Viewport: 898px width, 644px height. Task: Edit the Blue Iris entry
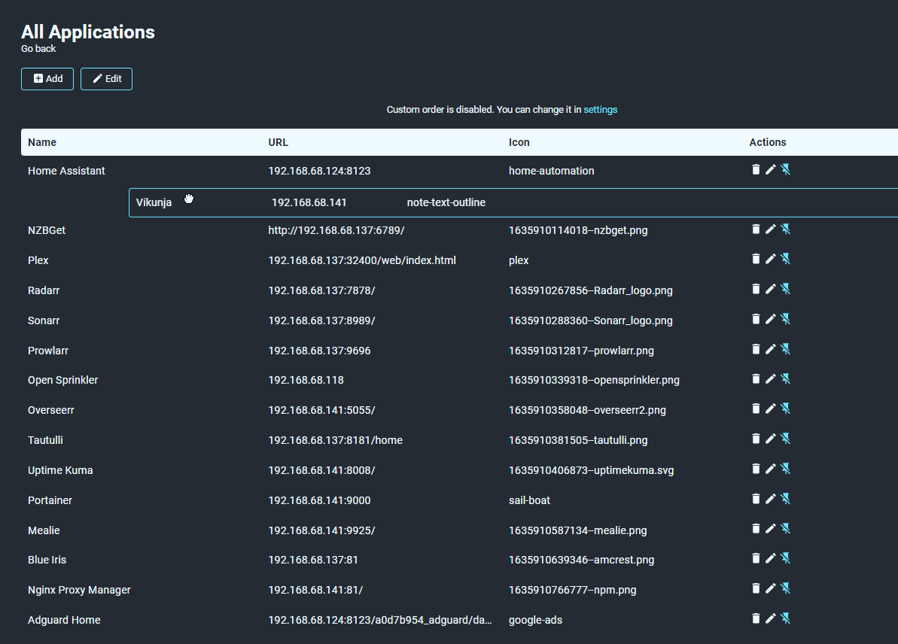point(771,559)
